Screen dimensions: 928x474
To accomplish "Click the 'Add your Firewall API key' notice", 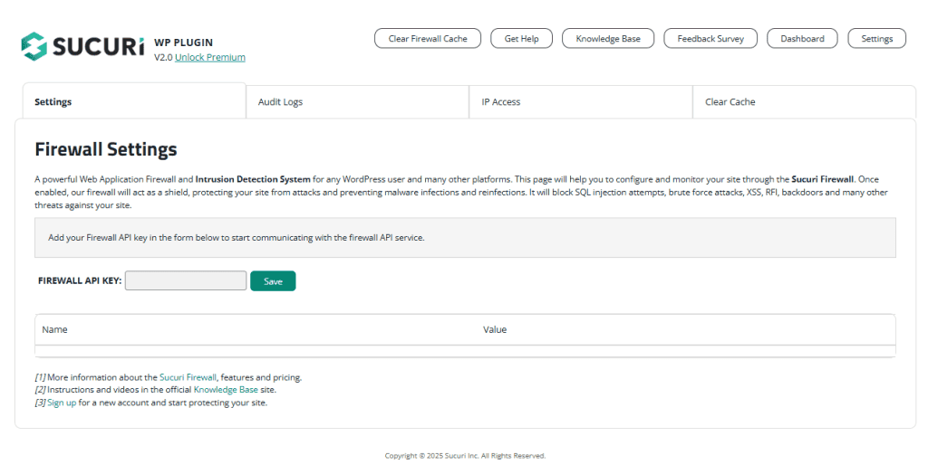I will coord(465,238).
